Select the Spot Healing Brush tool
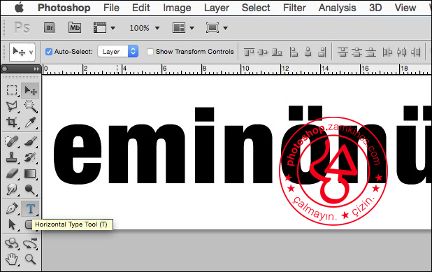 click(x=12, y=141)
